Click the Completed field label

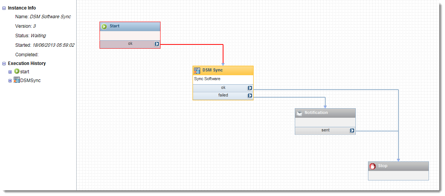pyautogui.click(x=27, y=55)
